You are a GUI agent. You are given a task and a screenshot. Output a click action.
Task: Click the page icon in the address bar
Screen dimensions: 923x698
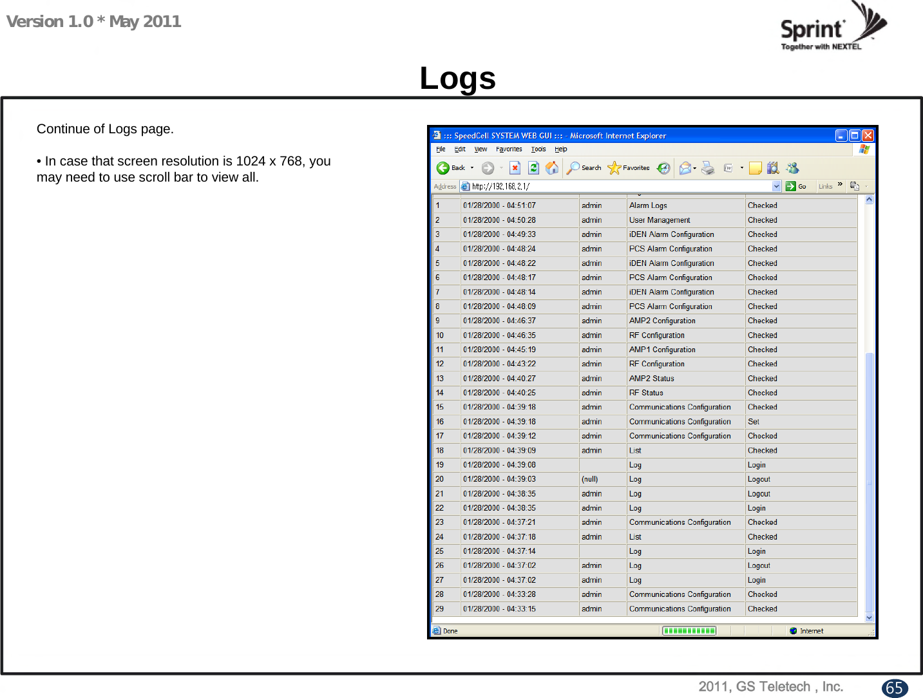click(466, 187)
